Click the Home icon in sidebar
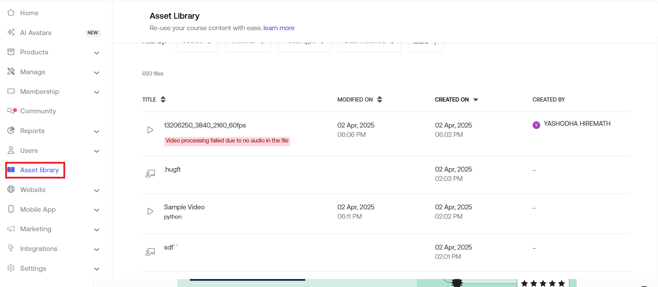This screenshot has height=287, width=658. point(11,13)
